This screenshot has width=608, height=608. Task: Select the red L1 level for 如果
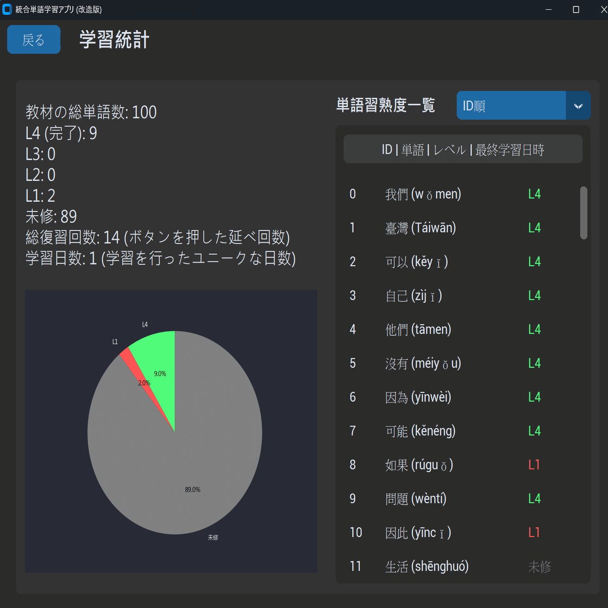534,464
